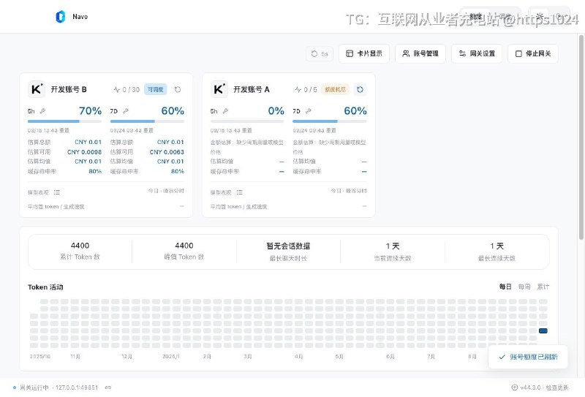Open 网关设置 gateway settings
The height and width of the screenshot is (397, 585).
(477, 53)
